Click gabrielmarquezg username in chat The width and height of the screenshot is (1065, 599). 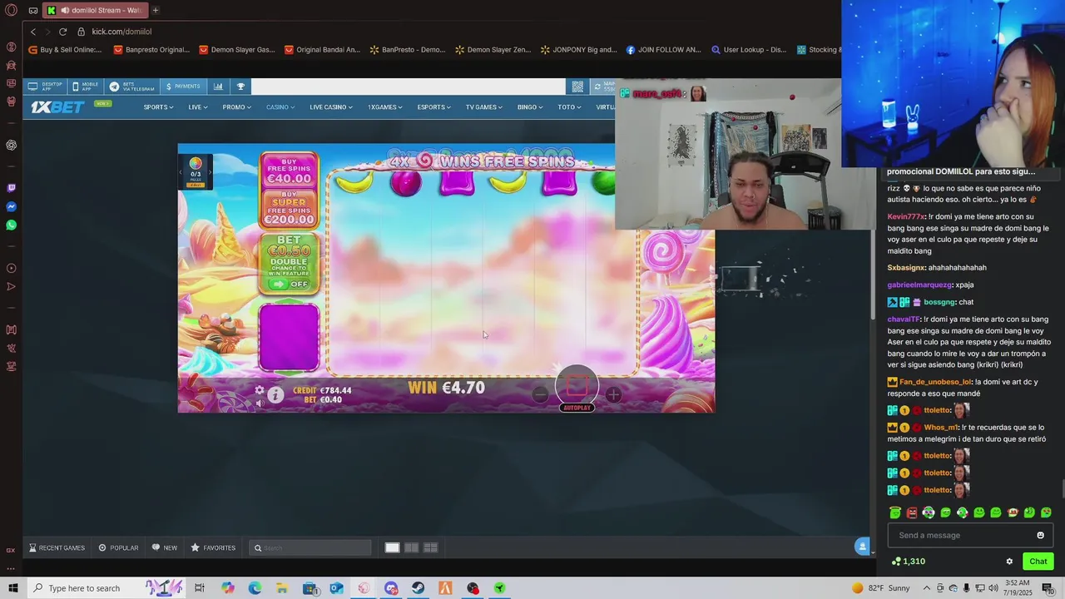point(919,285)
